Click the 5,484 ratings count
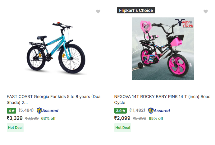The height and width of the screenshot is (145, 215). tap(26, 110)
